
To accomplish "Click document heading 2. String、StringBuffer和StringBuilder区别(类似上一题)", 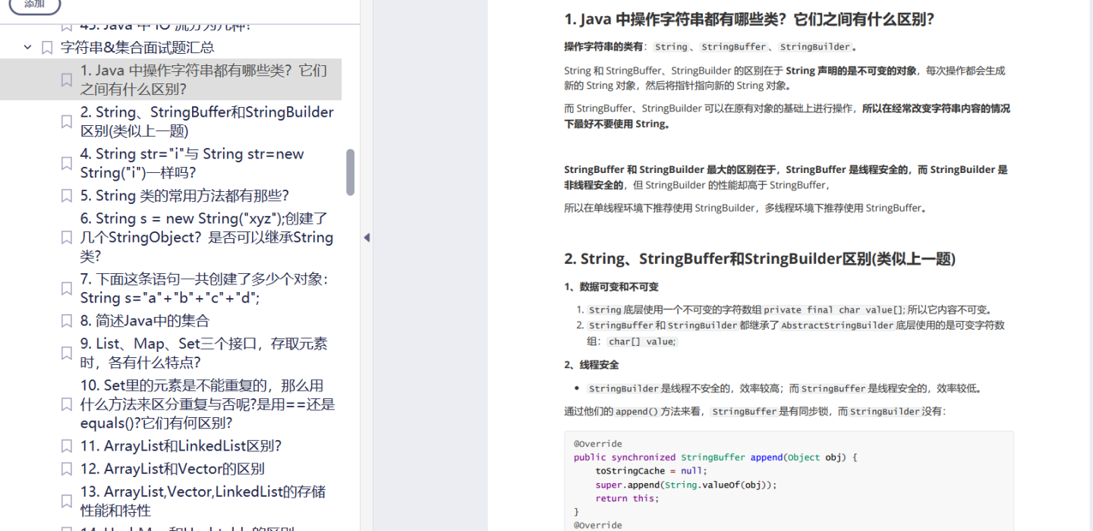I will [760, 259].
